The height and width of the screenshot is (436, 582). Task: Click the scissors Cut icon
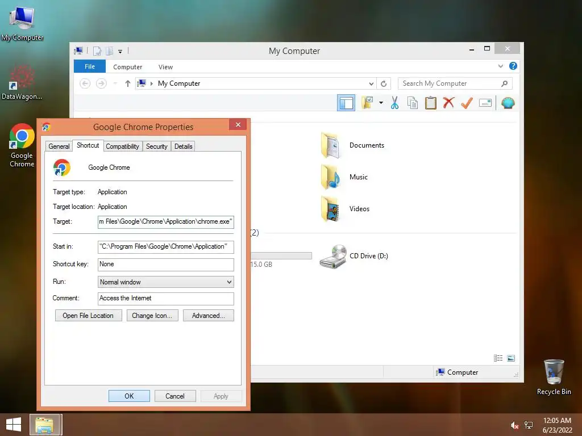394,103
